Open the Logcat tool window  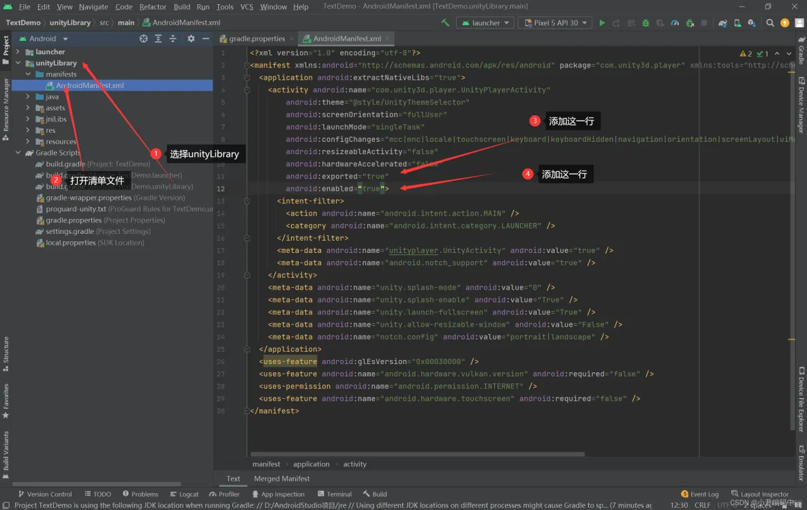(x=184, y=494)
